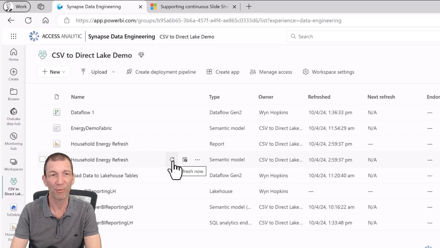
Task: Open ToDelete item in the sidebar
Action: pos(14,210)
